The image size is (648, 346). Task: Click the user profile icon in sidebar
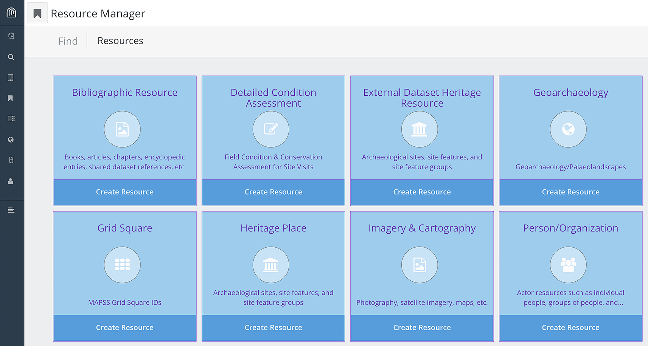(11, 181)
